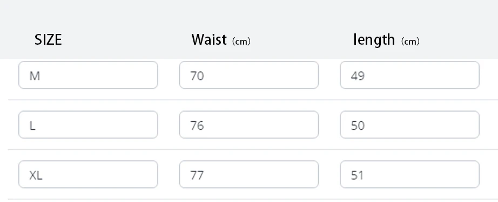Select the length field showing 50
The image size is (498, 202).
(409, 125)
